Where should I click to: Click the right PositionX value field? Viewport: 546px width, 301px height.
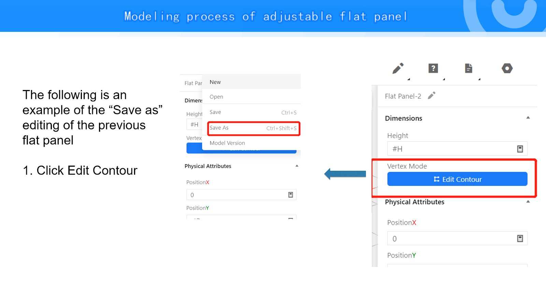(x=450, y=239)
